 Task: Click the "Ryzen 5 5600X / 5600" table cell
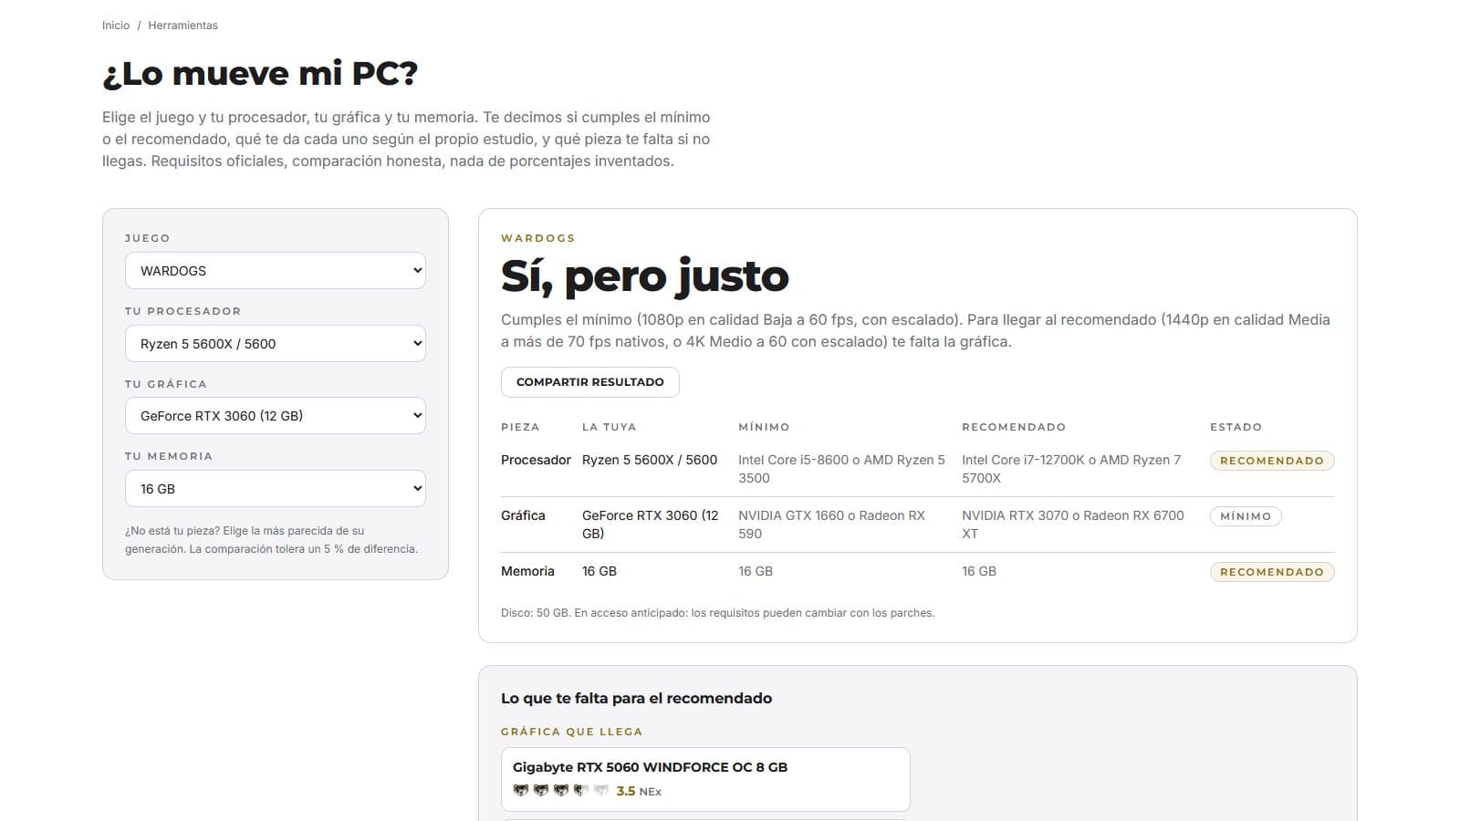click(650, 460)
